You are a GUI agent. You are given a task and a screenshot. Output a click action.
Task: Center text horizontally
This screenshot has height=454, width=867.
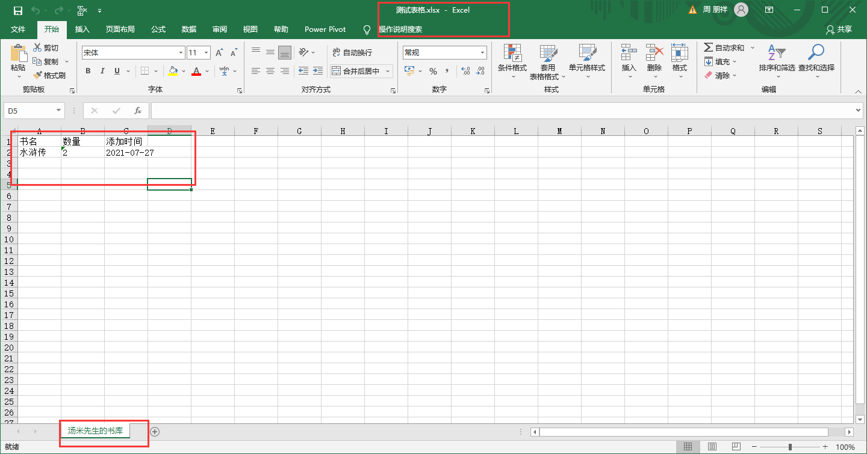pos(270,71)
